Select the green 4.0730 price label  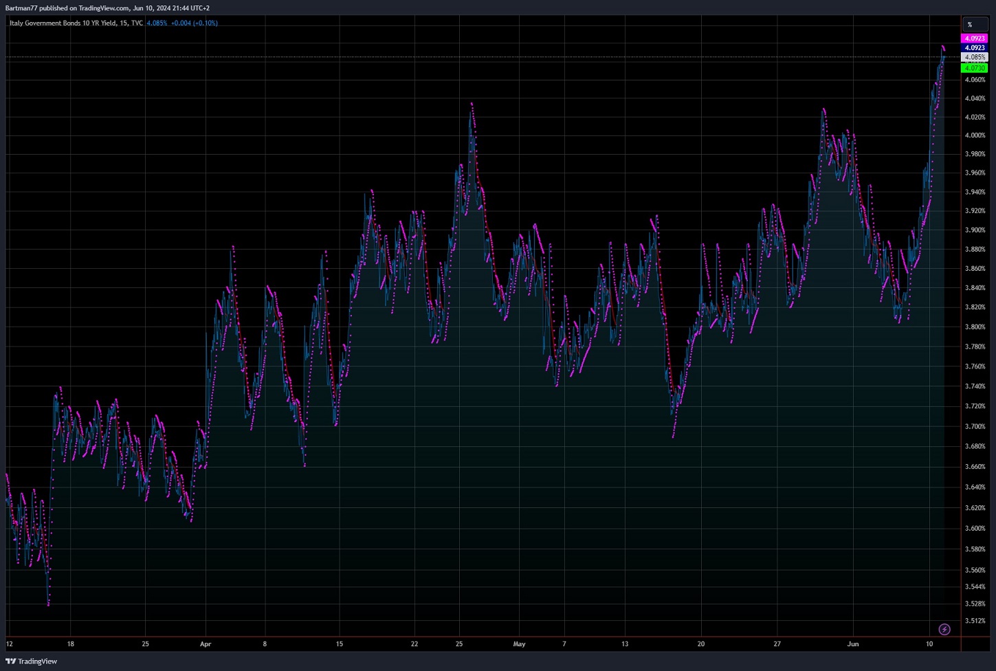click(x=974, y=68)
